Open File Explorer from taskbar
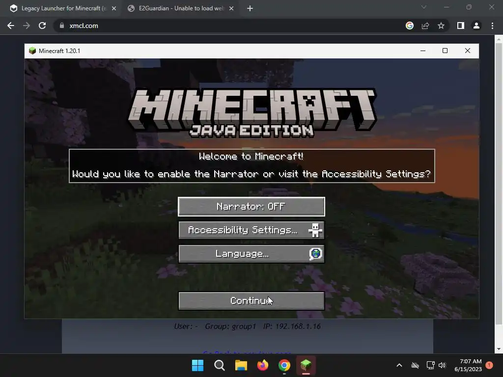This screenshot has width=503, height=377. pyautogui.click(x=241, y=365)
